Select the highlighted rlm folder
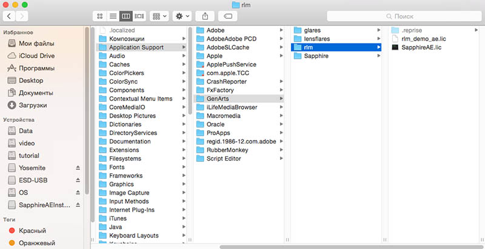 coord(336,48)
